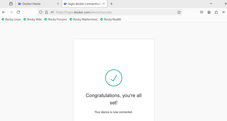The image size is (227, 121).
Task: Go forward with the forward arrow
Action: [x=11, y=12]
